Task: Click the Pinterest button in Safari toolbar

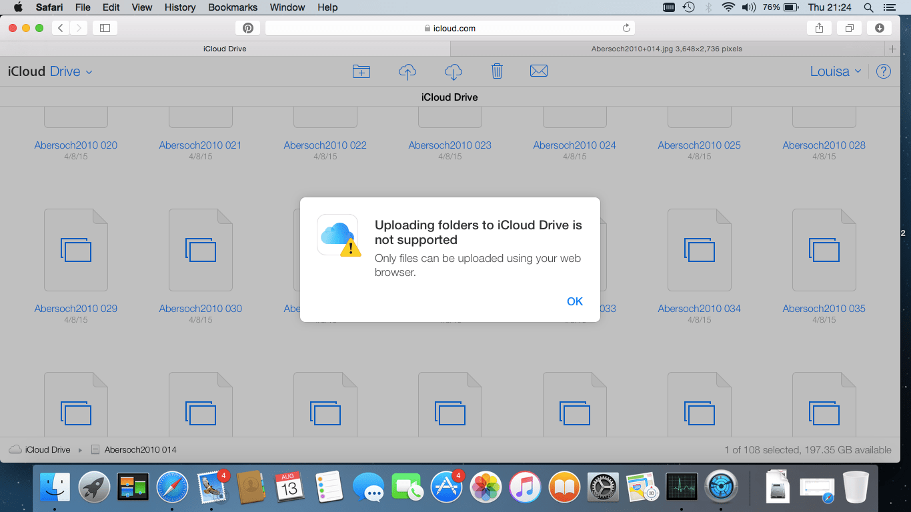Action: 247,28
